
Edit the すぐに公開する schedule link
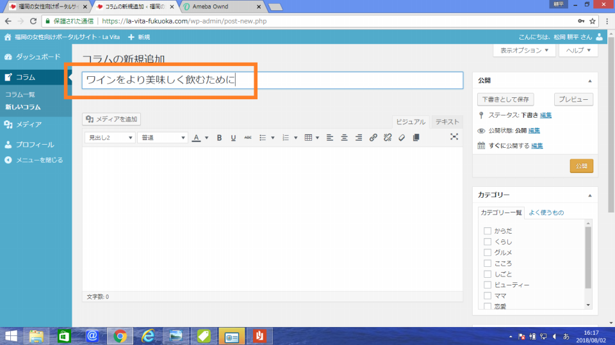tap(537, 146)
